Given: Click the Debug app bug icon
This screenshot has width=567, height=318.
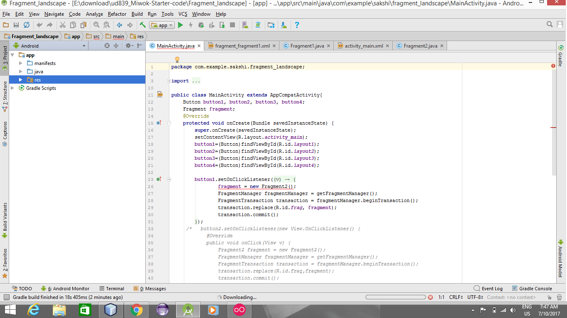Looking at the screenshot, I should (x=201, y=25).
